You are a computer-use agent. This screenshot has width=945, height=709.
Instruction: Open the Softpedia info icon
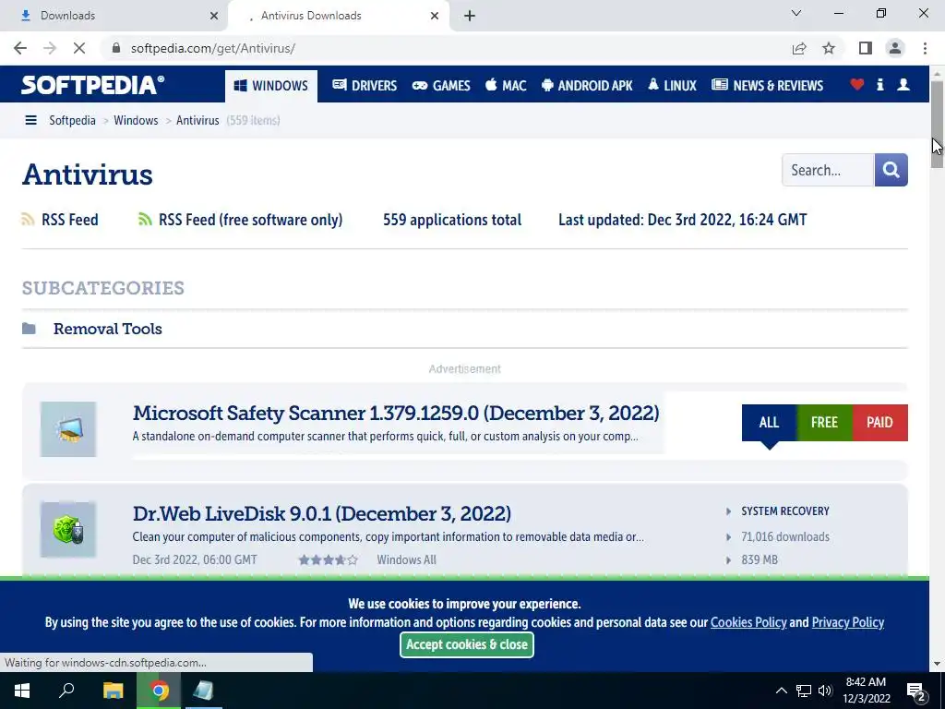click(x=879, y=84)
